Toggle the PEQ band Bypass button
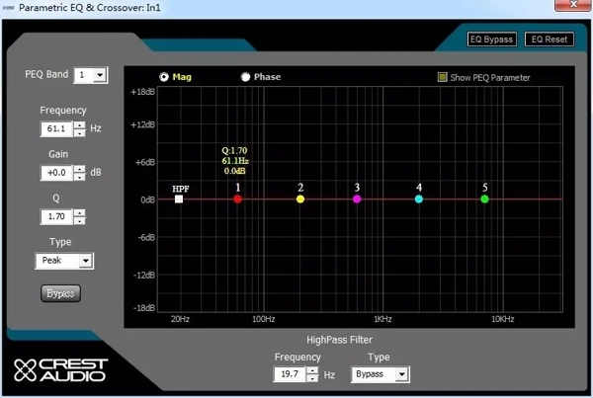 tap(60, 293)
